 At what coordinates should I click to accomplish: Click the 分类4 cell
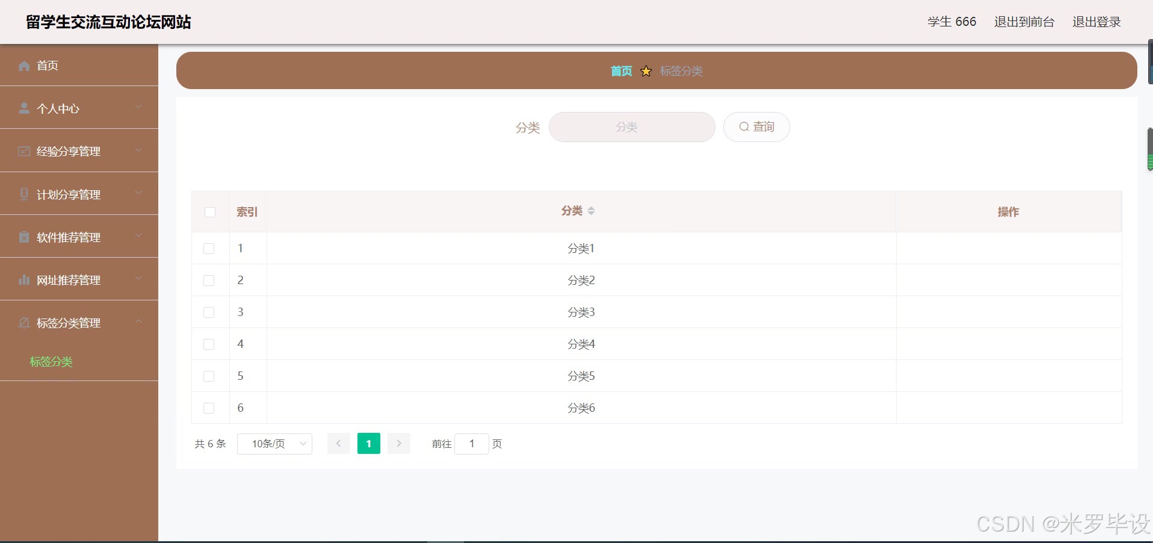point(581,344)
